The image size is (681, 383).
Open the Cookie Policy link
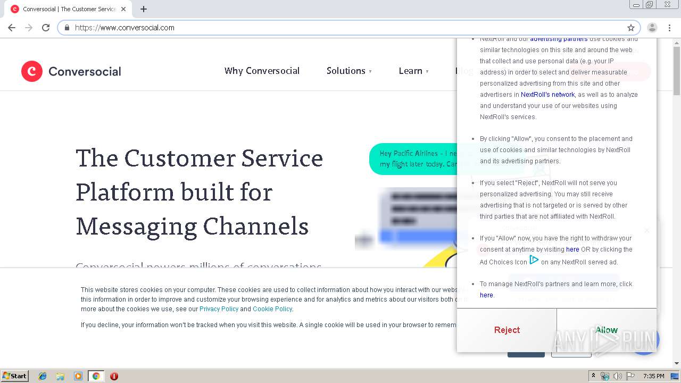[272, 309]
